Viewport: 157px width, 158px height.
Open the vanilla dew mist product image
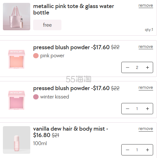point(16,140)
